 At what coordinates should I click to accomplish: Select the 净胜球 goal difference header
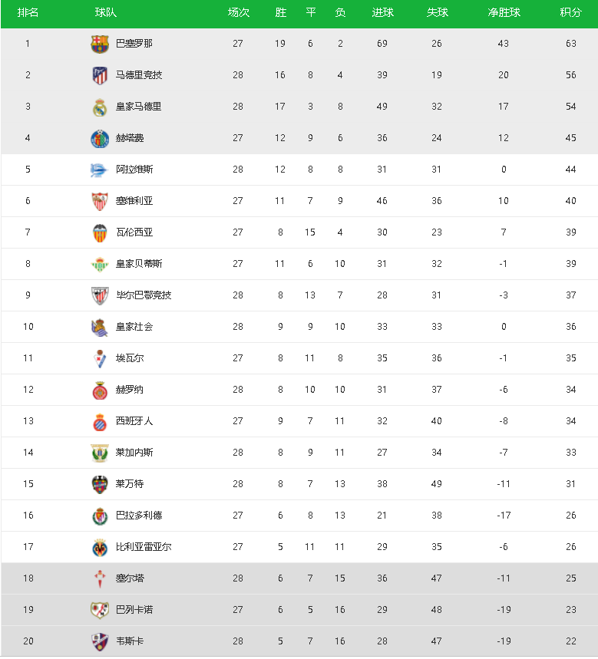(x=504, y=12)
